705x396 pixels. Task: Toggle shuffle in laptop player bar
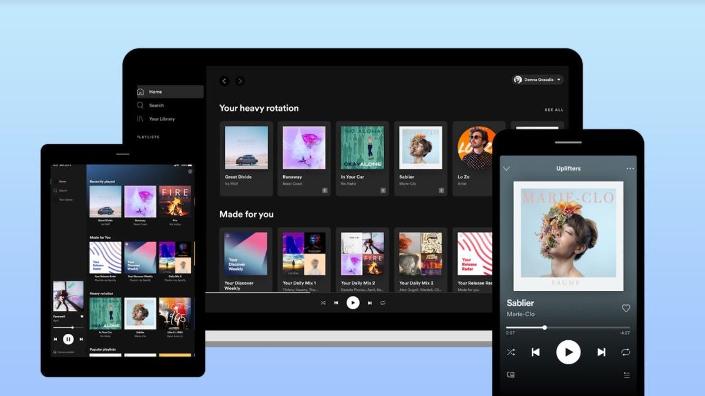pos(323,303)
